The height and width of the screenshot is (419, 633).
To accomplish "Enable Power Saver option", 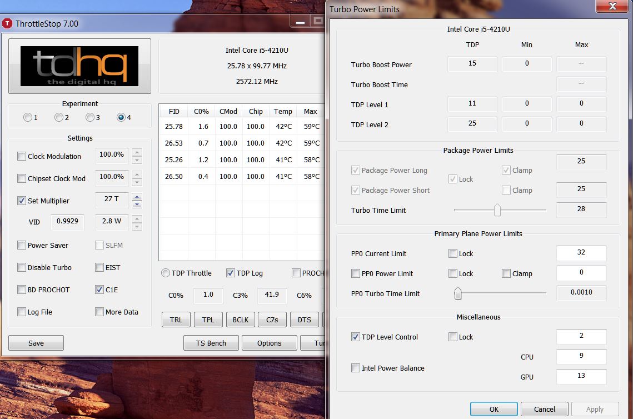I will pyautogui.click(x=21, y=245).
